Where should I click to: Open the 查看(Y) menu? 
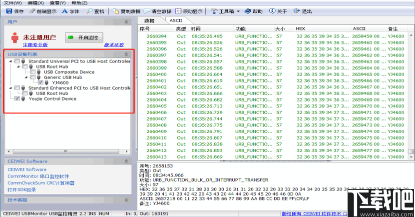coord(57,3)
